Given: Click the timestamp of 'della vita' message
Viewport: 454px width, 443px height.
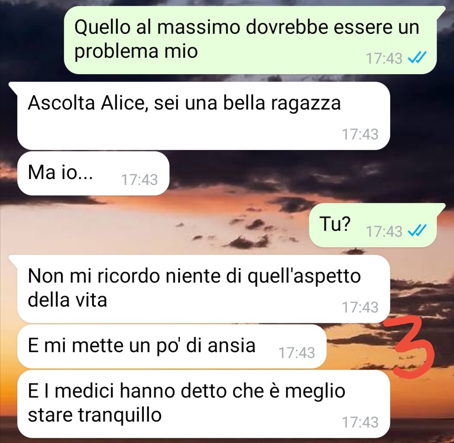Looking at the screenshot, I should (360, 307).
